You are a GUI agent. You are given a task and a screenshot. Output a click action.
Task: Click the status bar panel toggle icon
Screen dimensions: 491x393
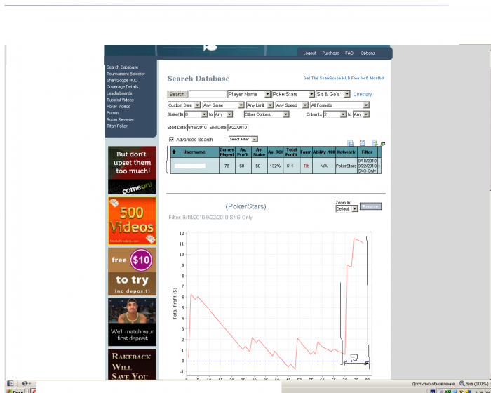[10, 383]
